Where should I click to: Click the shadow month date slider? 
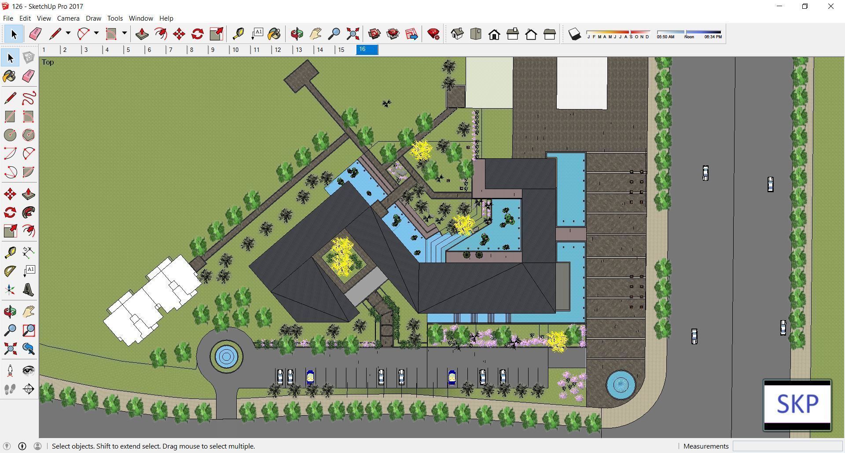coord(618,33)
